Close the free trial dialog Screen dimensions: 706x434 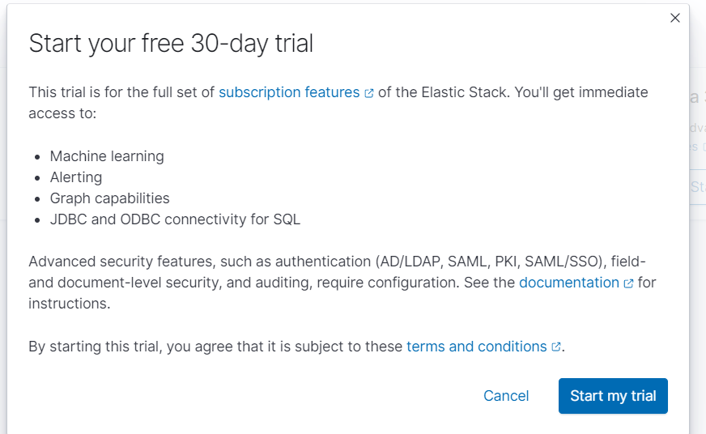pyautogui.click(x=675, y=18)
